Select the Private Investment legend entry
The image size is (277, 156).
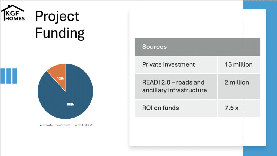55,125
